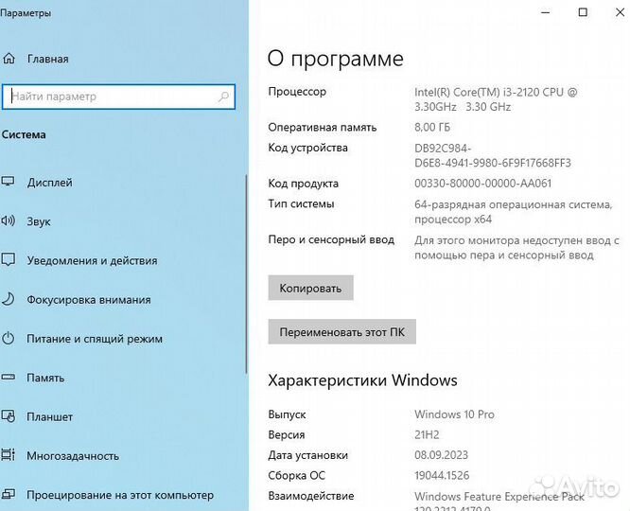Open Проецирование на этот компьютер
Image resolution: width=630 pixels, height=511 pixels.
click(120, 495)
